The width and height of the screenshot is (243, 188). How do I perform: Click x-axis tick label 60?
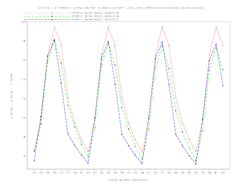pyautogui.click(x=169, y=173)
